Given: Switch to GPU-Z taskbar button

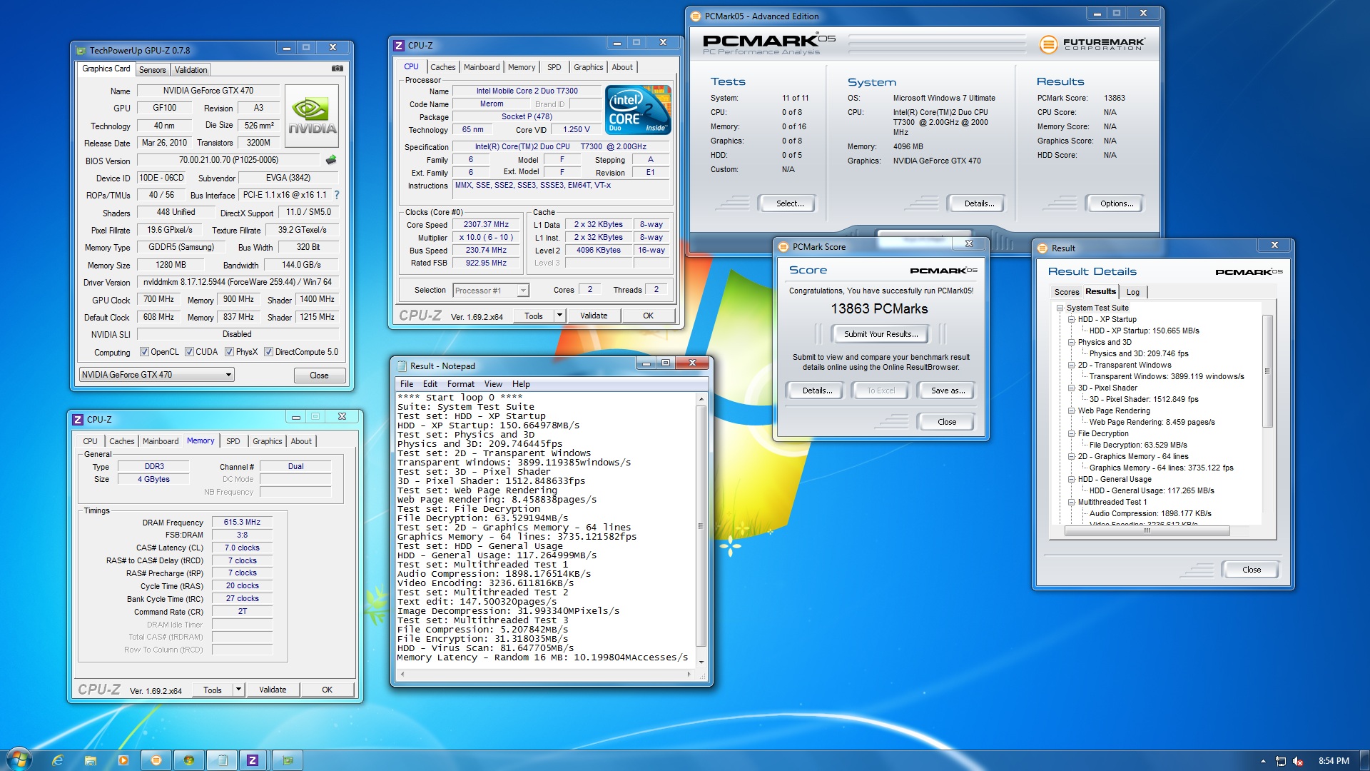Looking at the screenshot, I should pos(288,760).
